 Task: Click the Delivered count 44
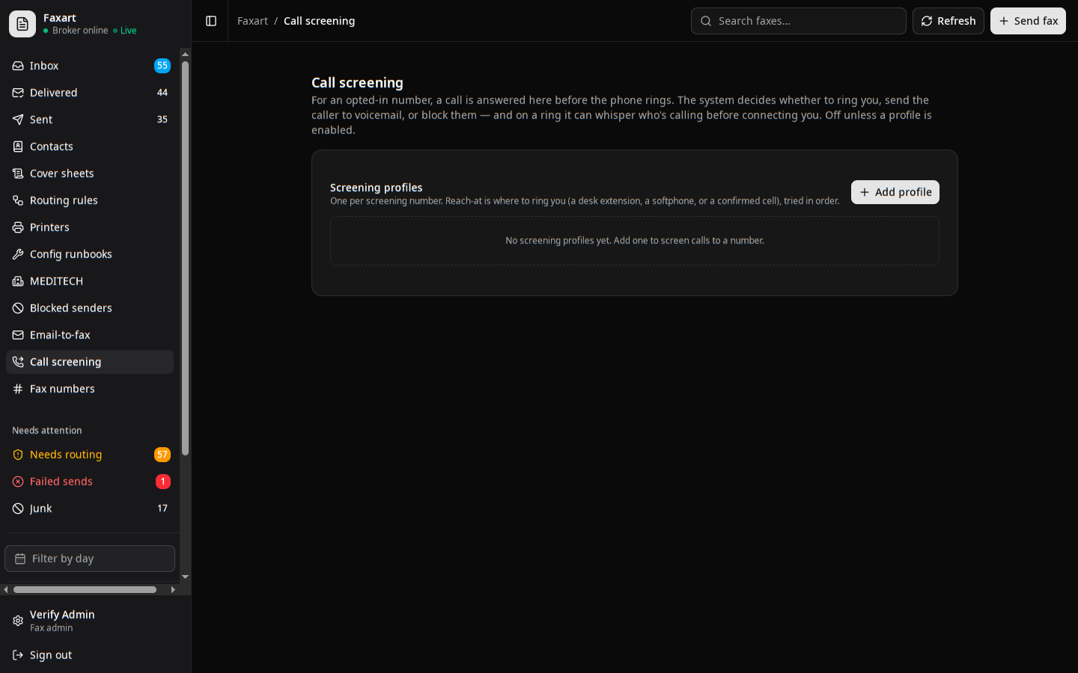click(162, 93)
